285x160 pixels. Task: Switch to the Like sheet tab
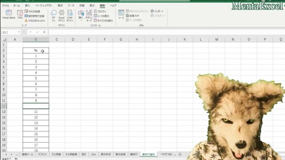pyautogui.click(x=93, y=154)
